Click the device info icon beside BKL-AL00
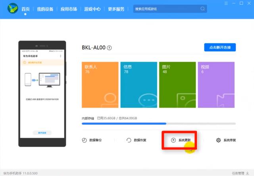Viewport: 254px width, 176px height. pos(110,48)
